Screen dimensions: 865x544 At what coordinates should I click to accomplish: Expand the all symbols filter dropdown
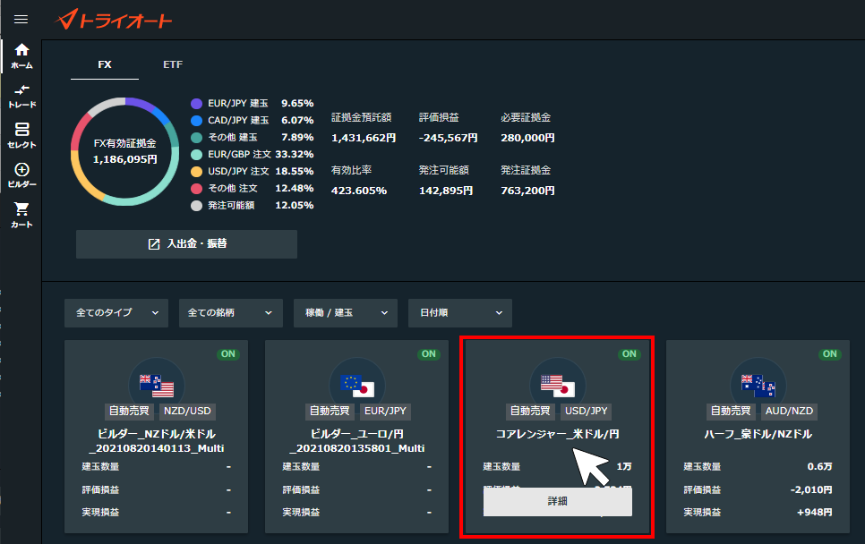pyautogui.click(x=231, y=313)
